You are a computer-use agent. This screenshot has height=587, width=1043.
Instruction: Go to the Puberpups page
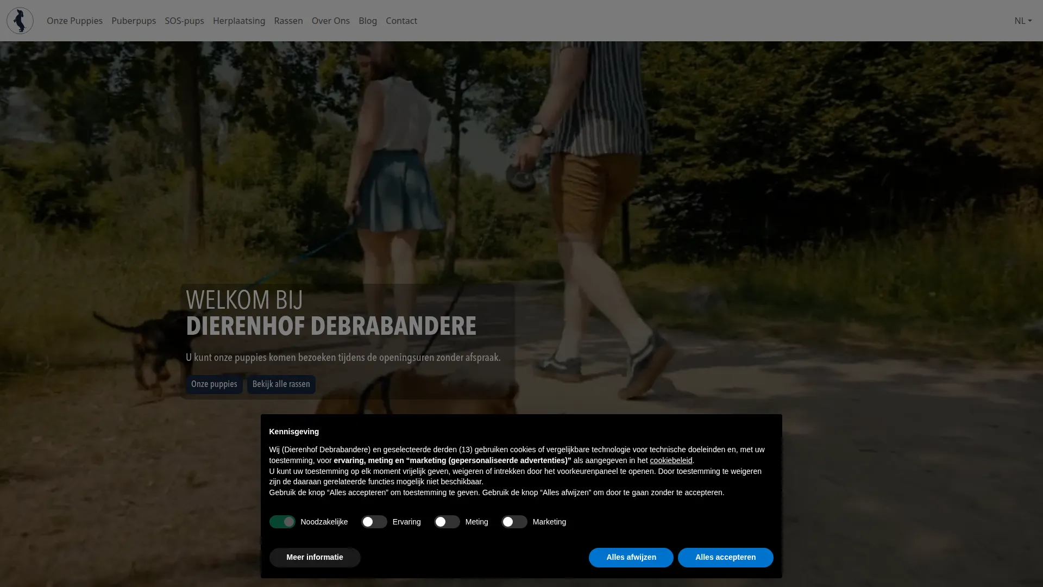coord(134,21)
